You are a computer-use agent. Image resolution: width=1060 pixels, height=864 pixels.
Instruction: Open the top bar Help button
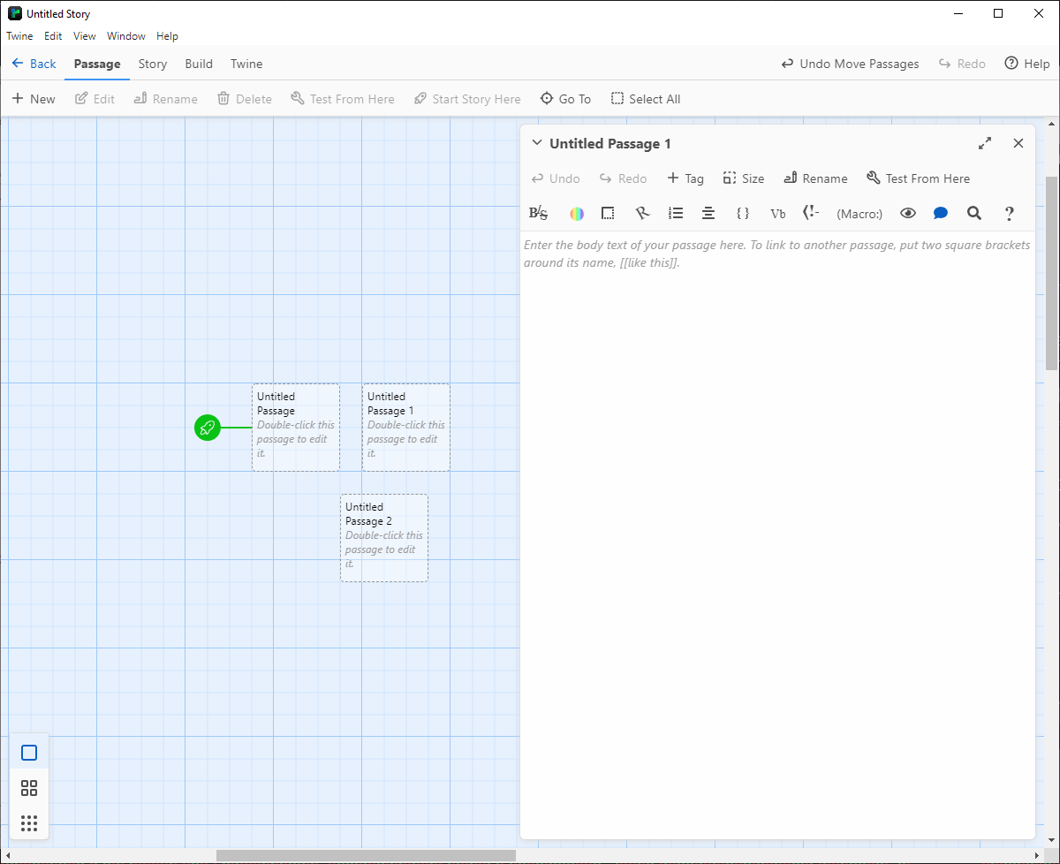click(1027, 64)
